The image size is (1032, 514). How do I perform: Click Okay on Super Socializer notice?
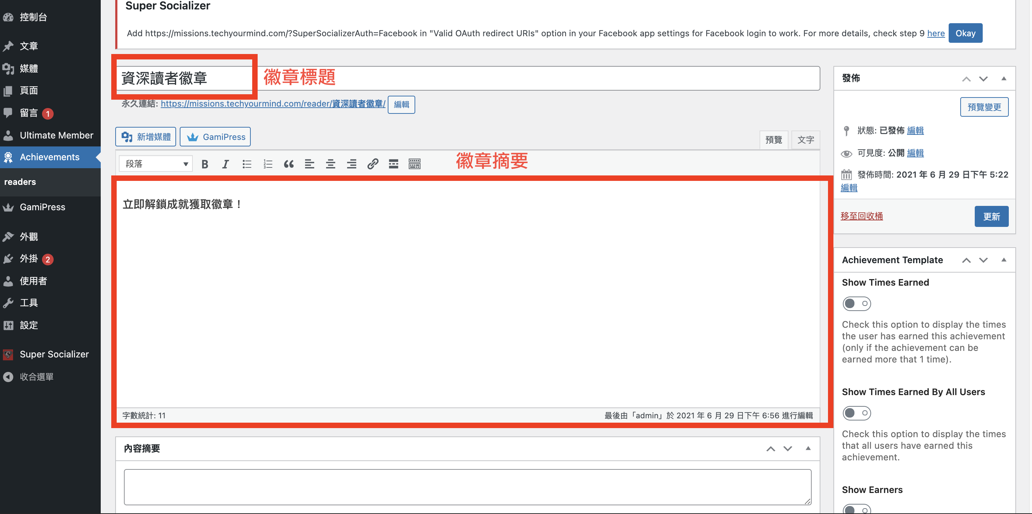[965, 33]
